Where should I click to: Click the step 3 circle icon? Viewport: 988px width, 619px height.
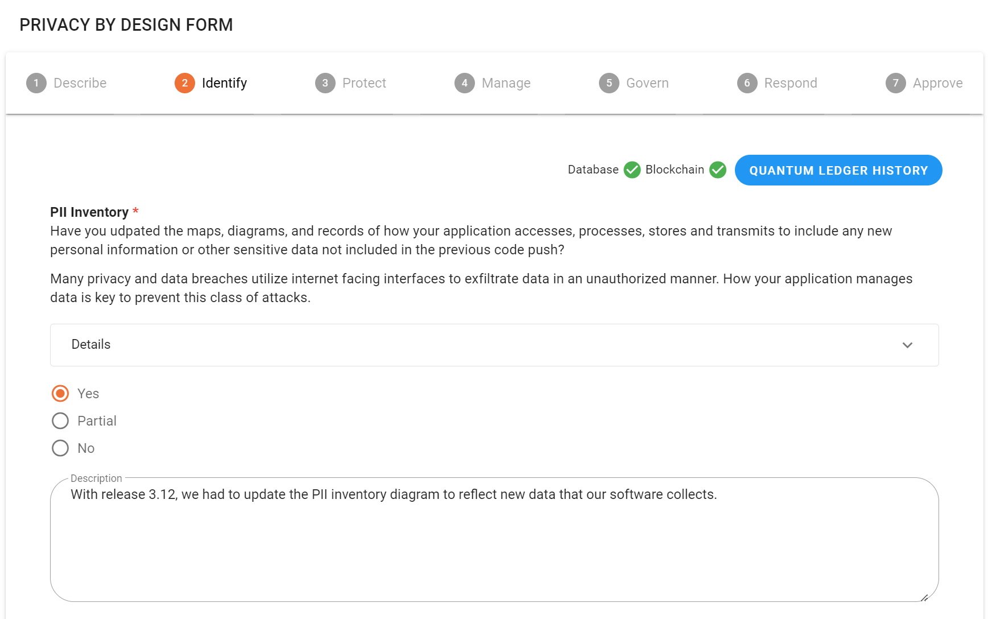[325, 83]
